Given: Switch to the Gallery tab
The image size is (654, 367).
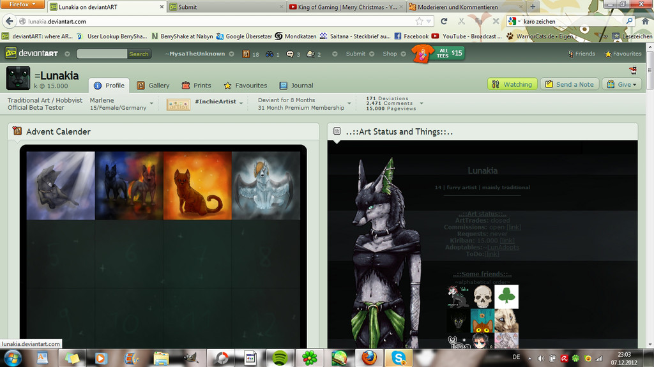Looking at the screenshot, I should pos(153,86).
